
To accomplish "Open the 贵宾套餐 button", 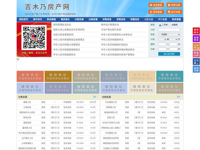I will 156,12.
